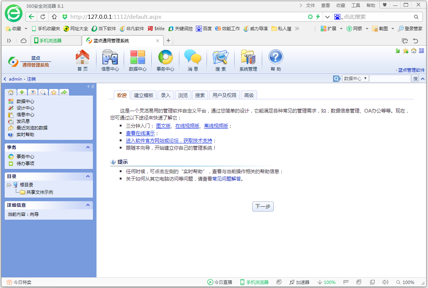The width and height of the screenshot is (428, 288).
Task: Go back with browser back arrow
Action: coord(31,17)
